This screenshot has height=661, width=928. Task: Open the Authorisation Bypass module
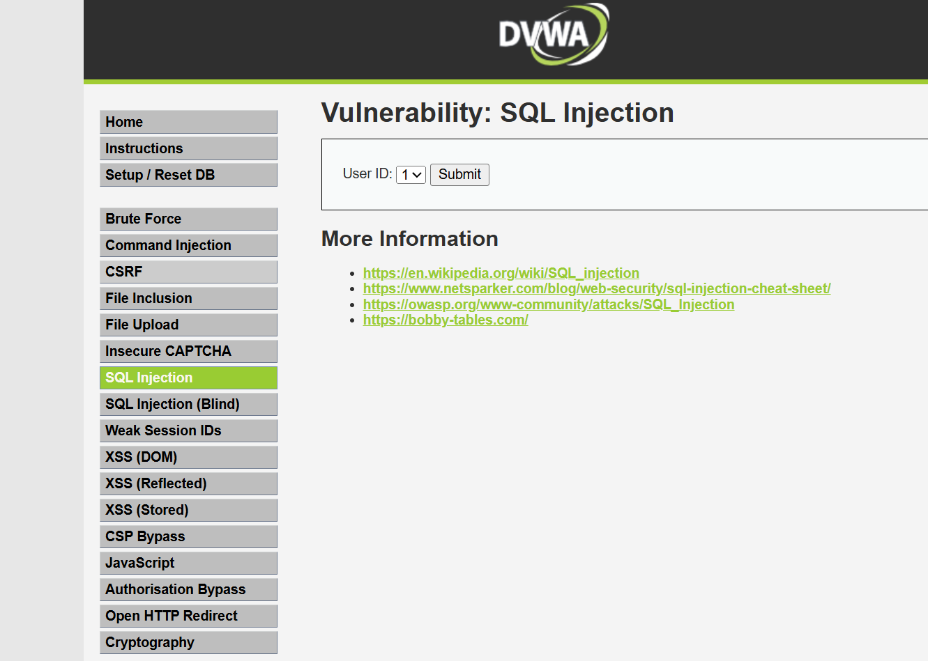point(188,589)
